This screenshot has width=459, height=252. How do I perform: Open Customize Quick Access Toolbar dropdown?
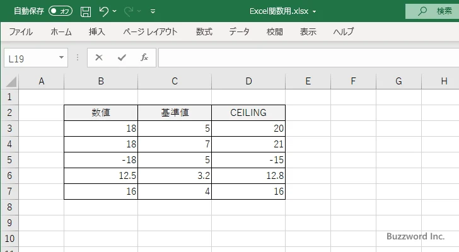point(153,11)
